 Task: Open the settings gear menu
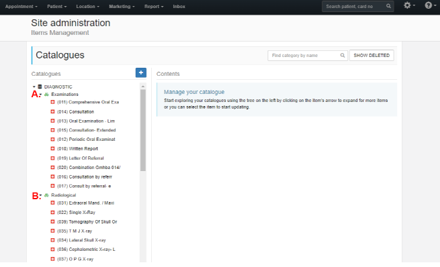coord(409,5)
